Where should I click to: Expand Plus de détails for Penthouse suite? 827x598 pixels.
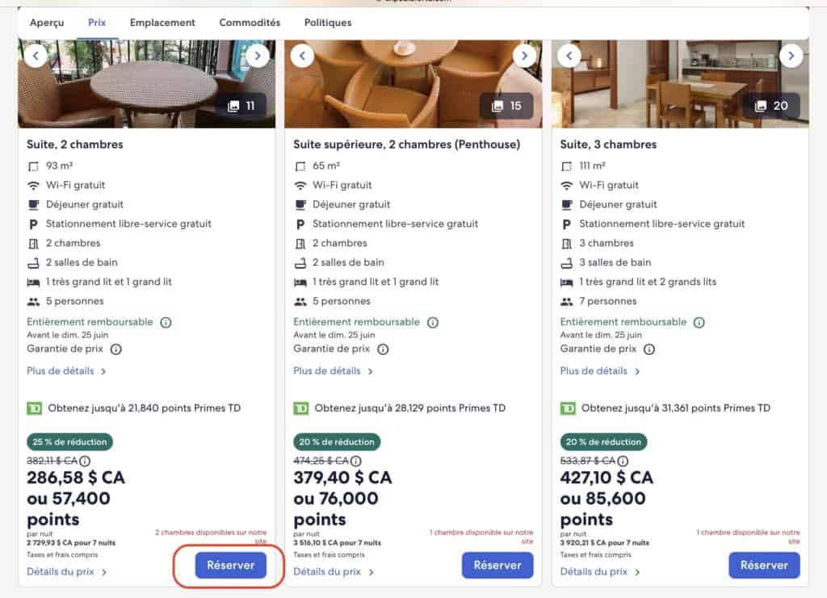333,371
